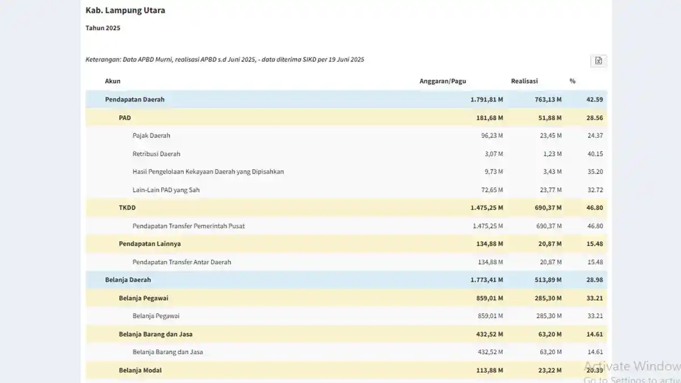
Task: Click the 1.791,81 M budget value
Action: tap(486, 99)
